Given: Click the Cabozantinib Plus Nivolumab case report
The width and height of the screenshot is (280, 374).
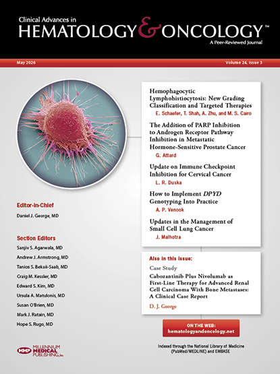Looking at the screenshot, I should tap(199, 286).
